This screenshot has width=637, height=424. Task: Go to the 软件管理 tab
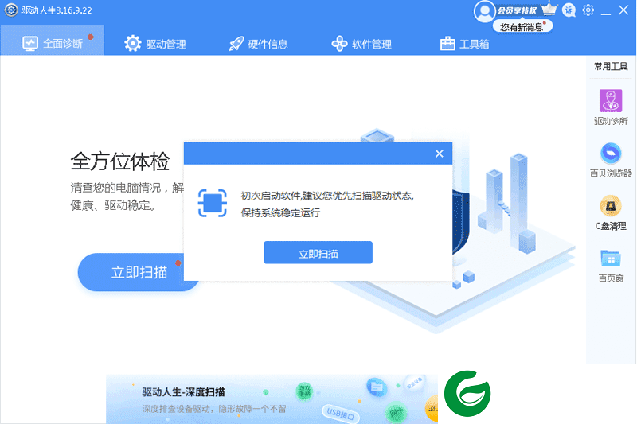pyautogui.click(x=361, y=44)
